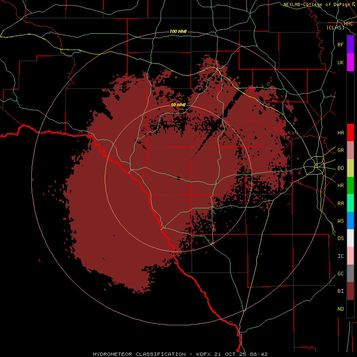Click the 50 NMI range ring label
The width and height of the screenshot is (357, 357).
point(178,105)
